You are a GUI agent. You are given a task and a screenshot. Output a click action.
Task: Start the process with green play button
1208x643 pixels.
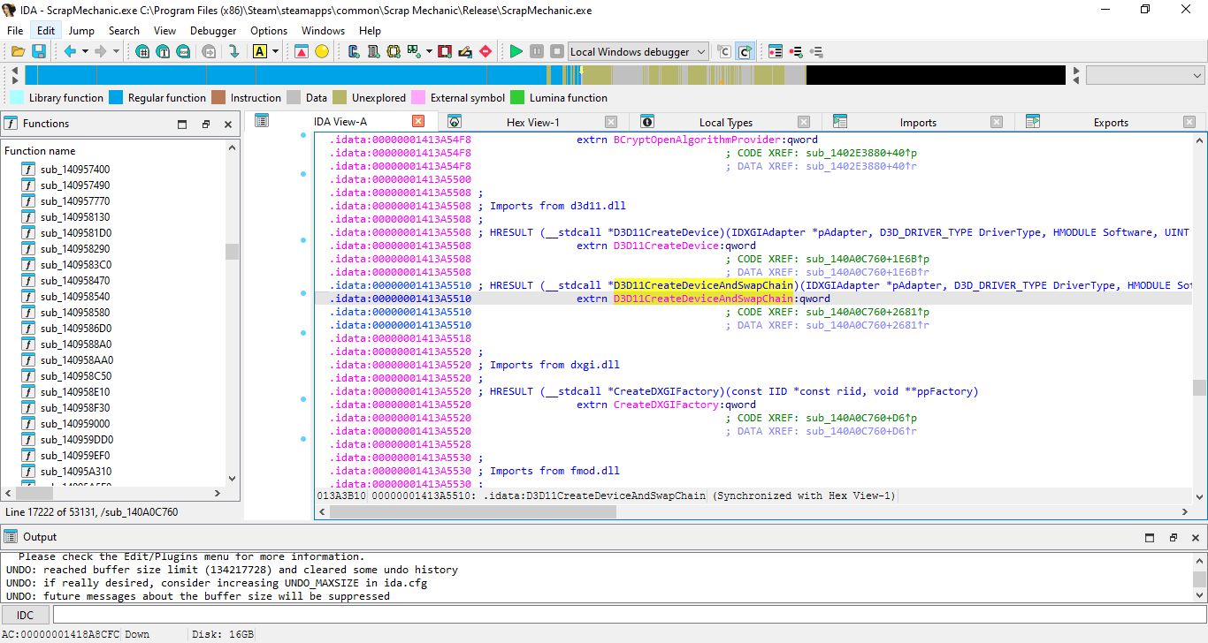point(516,52)
